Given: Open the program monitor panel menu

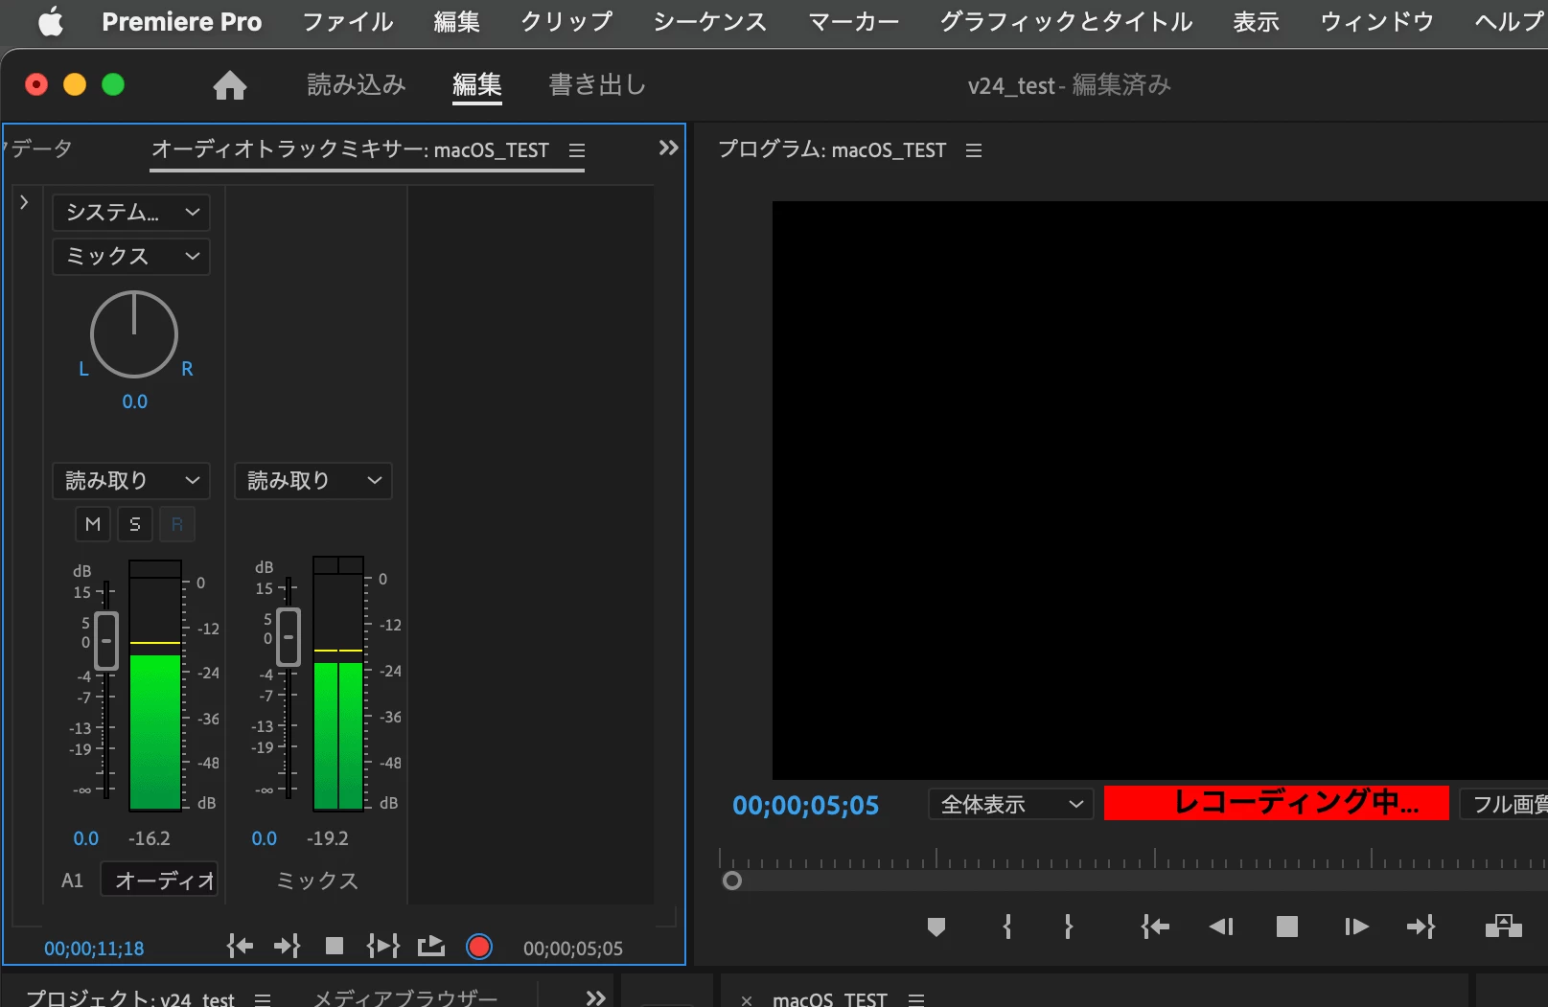Looking at the screenshot, I should [x=974, y=150].
